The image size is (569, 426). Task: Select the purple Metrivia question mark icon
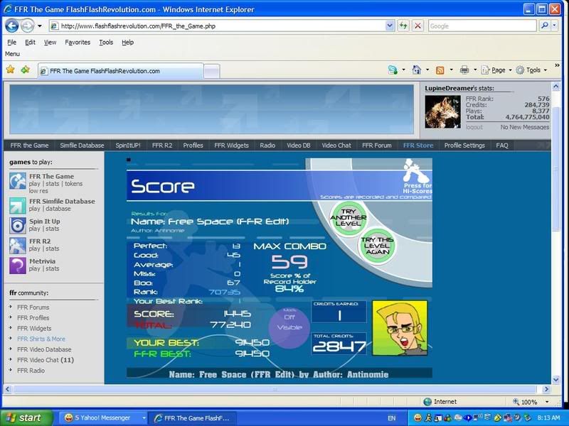tap(18, 266)
